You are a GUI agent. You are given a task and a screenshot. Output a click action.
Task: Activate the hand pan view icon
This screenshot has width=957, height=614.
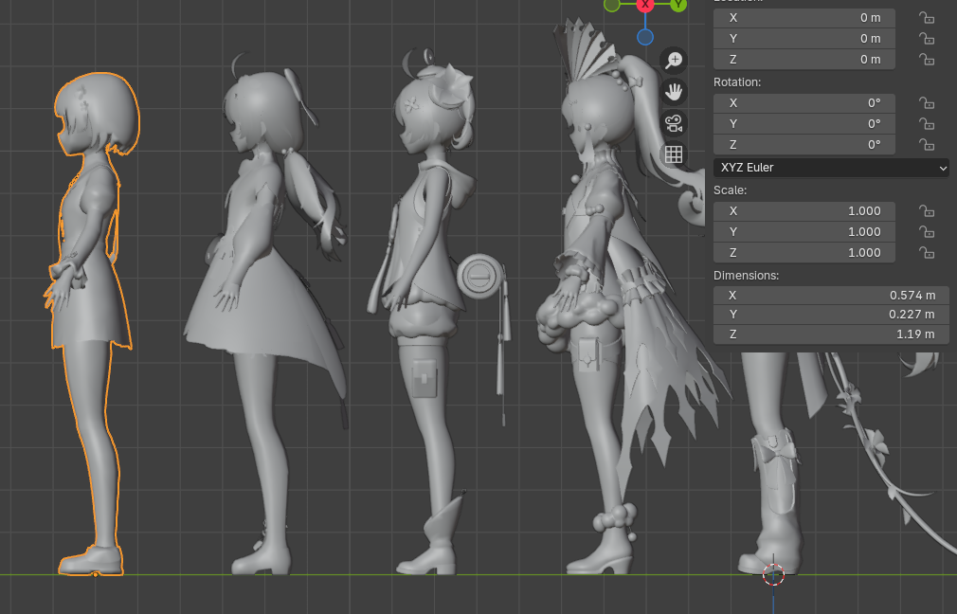674,92
